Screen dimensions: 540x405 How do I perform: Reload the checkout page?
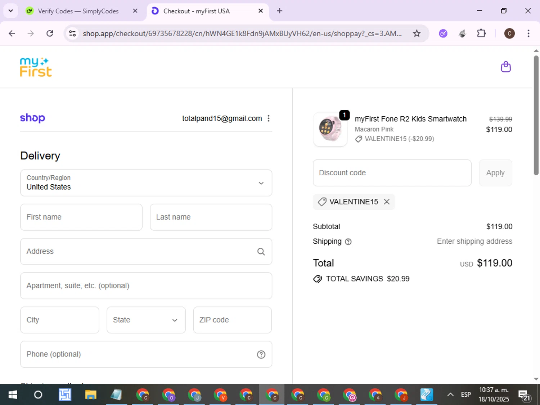pyautogui.click(x=50, y=33)
